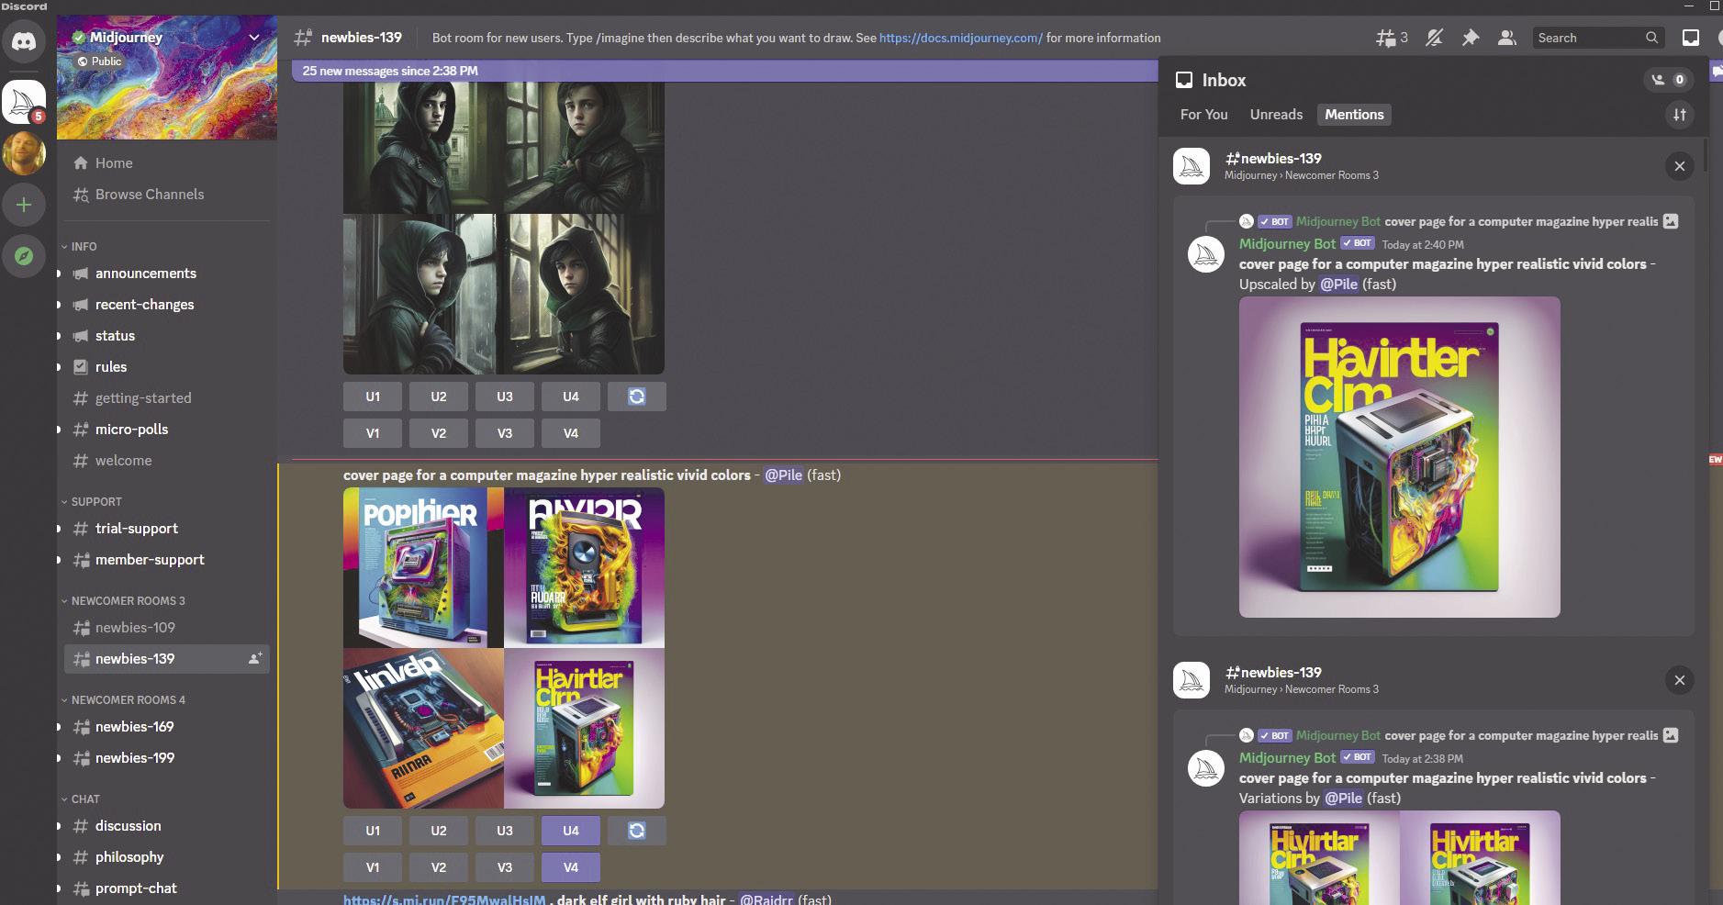This screenshot has width=1723, height=905.
Task: Switch Inbox to Unreads tab
Action: pyautogui.click(x=1276, y=115)
